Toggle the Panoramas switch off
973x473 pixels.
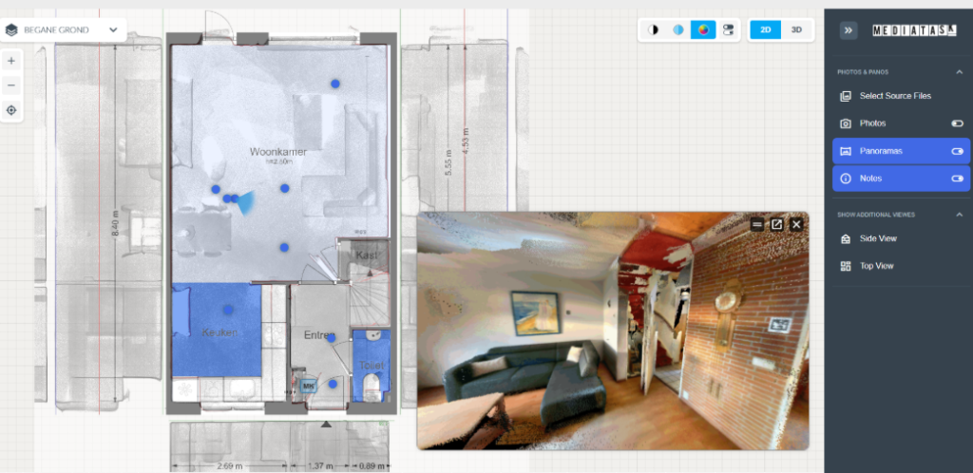pos(957,151)
